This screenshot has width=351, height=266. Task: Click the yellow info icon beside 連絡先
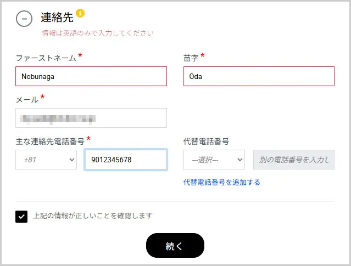pyautogui.click(x=80, y=13)
